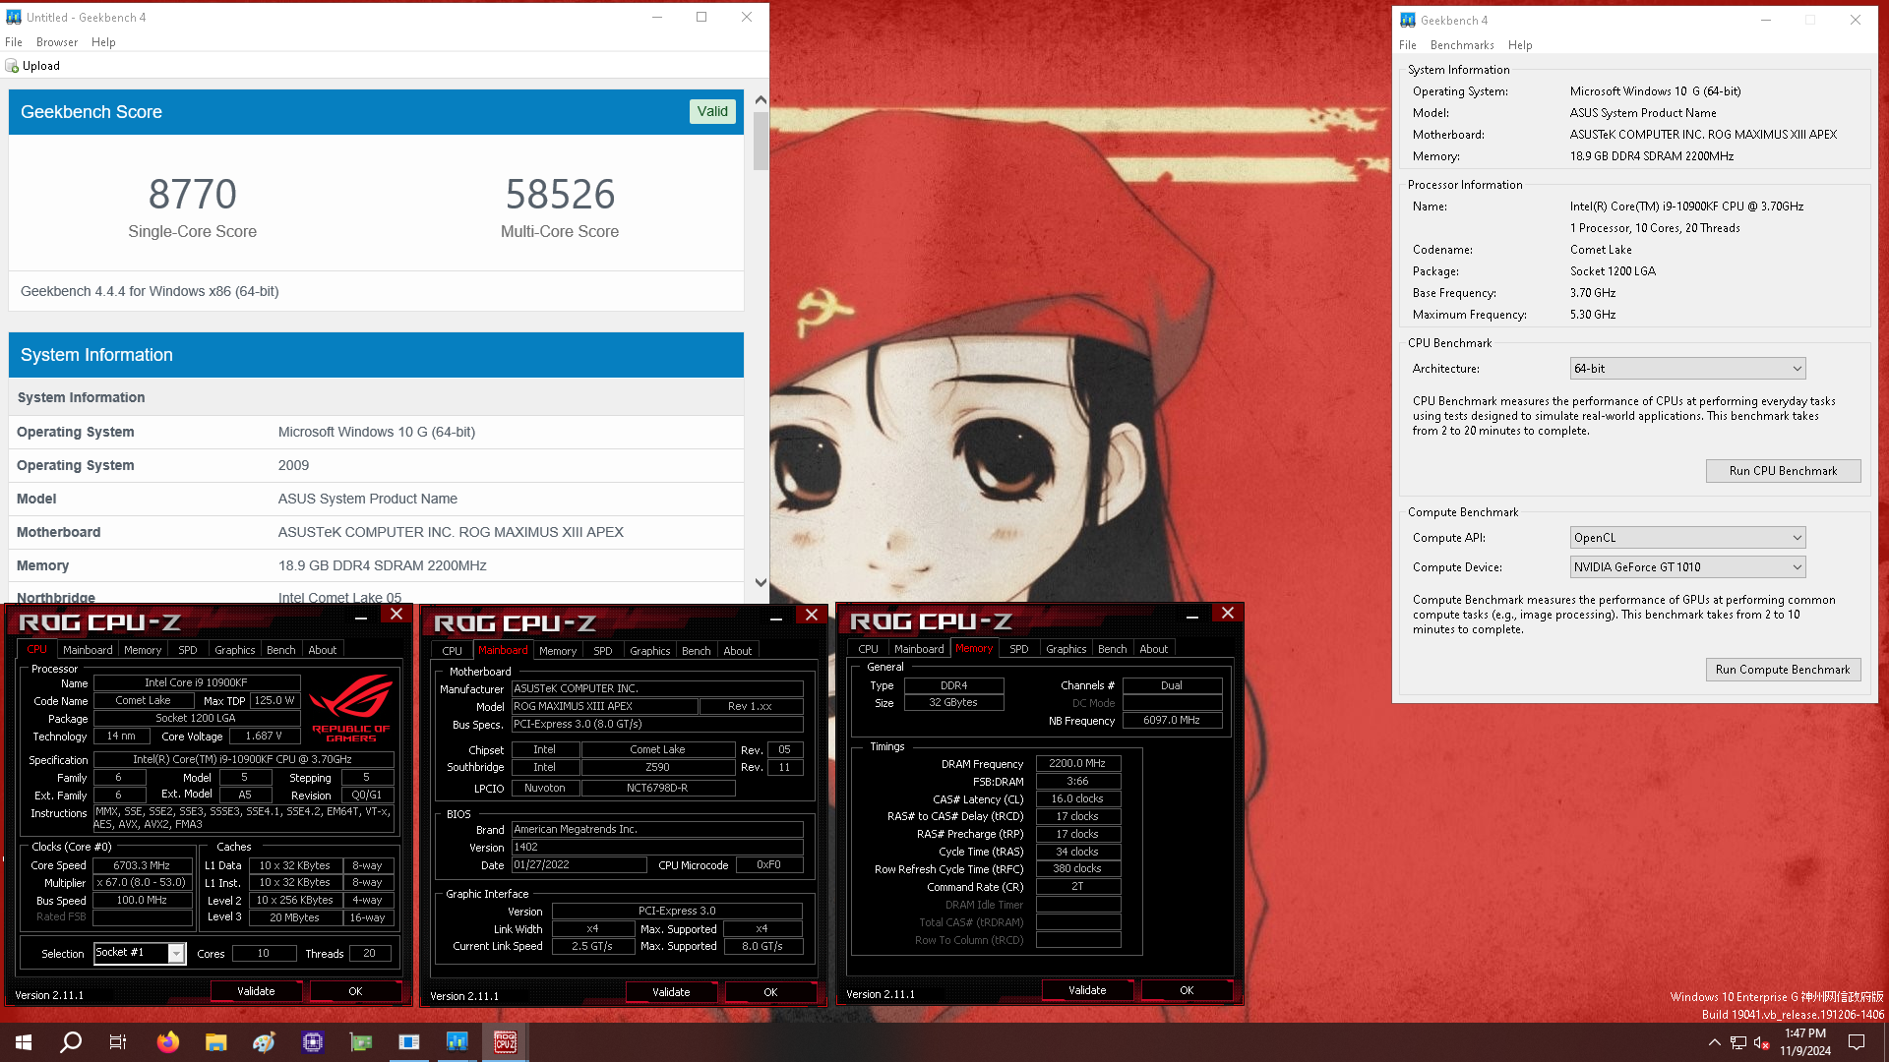Open the taskbar clock showing 1:47 PM
This screenshot has height=1062, width=1889.
coord(1805,1042)
